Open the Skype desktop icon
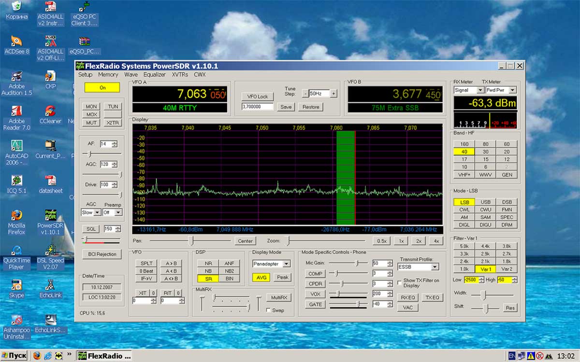The image size is (580, 362). 16,285
